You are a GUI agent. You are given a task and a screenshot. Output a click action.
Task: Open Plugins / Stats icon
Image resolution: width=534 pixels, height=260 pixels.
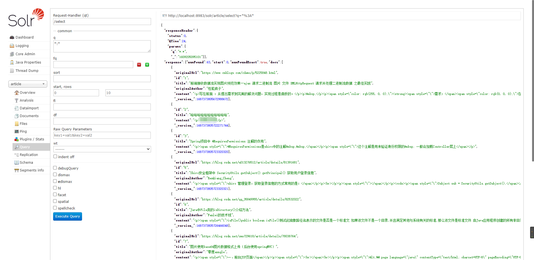tap(17, 139)
